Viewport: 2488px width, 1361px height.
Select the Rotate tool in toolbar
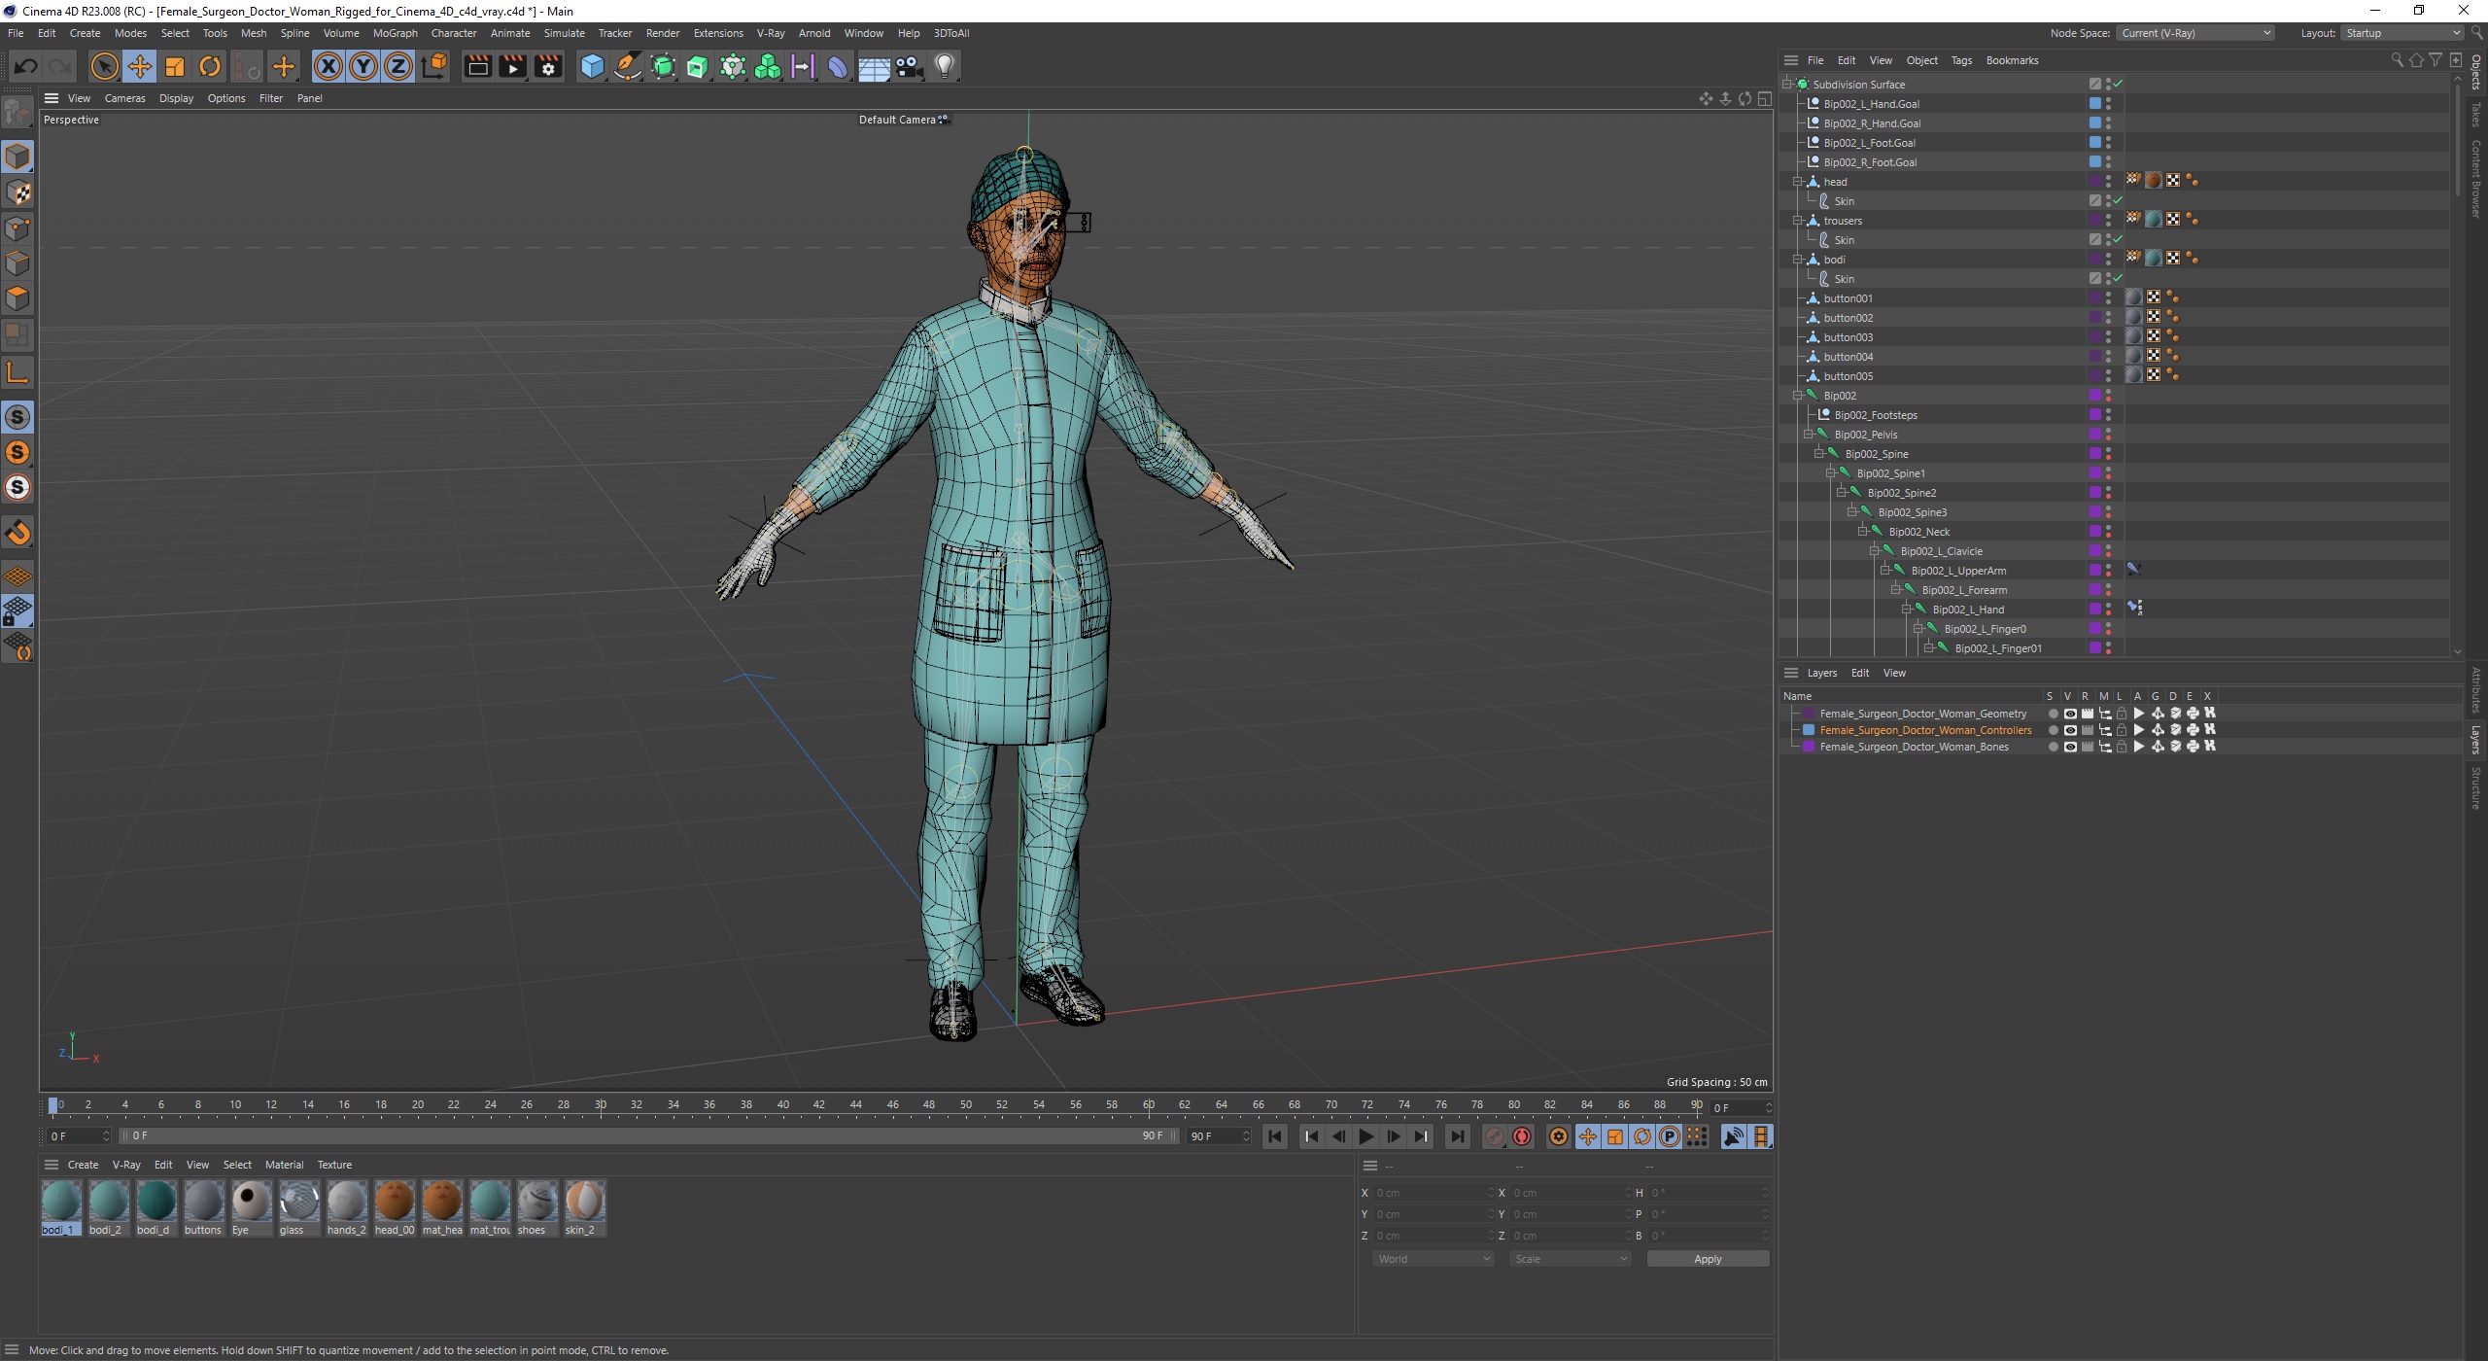point(209,65)
